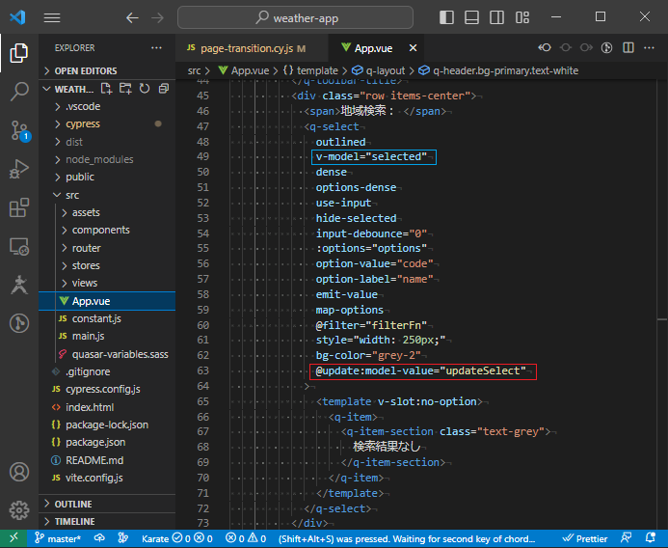Click the master* branch in status bar
The width and height of the screenshot is (668, 548).
pos(58,538)
